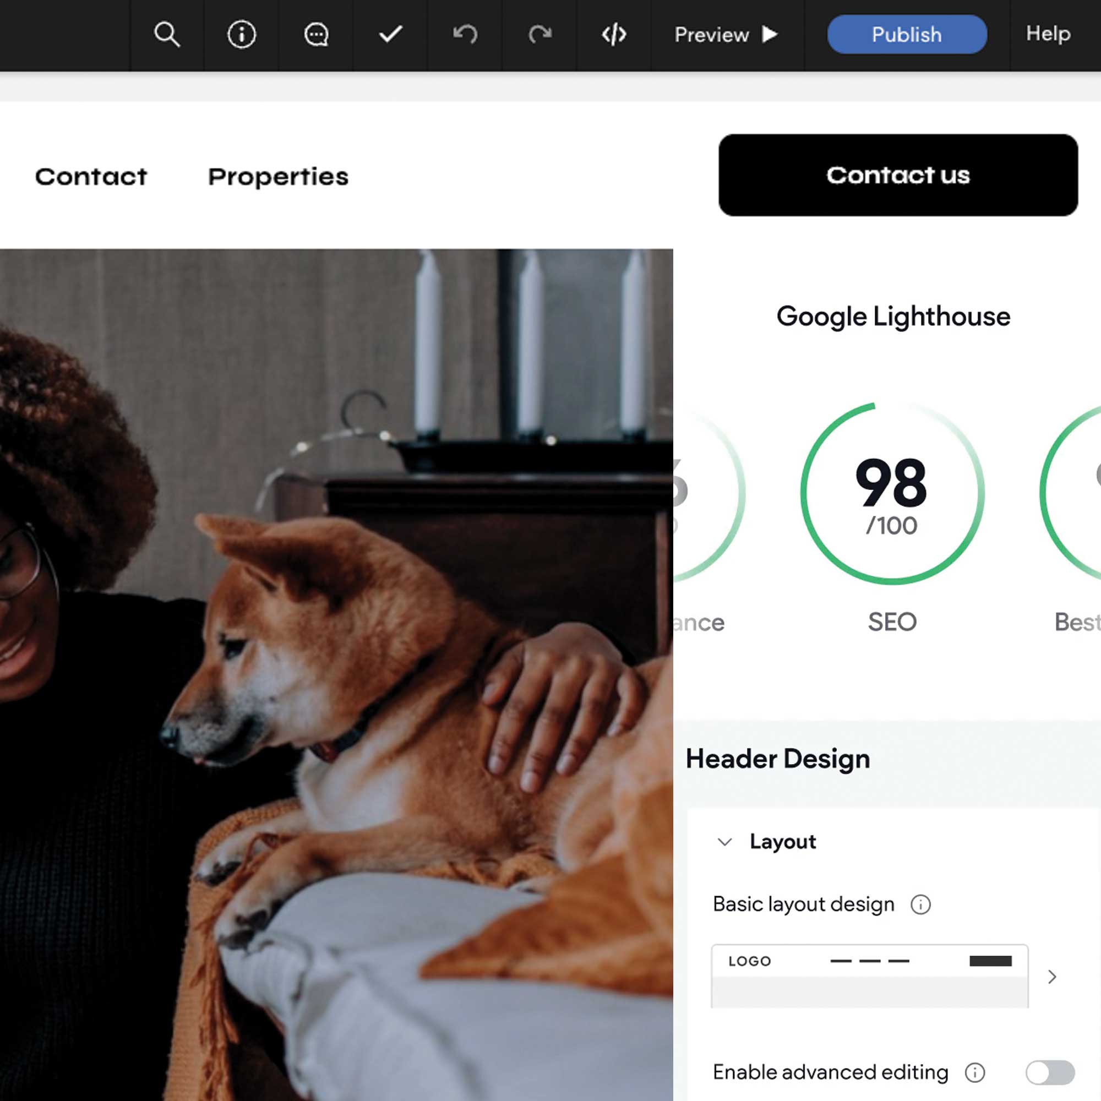
Task: Undo the last action
Action: pyautogui.click(x=465, y=35)
